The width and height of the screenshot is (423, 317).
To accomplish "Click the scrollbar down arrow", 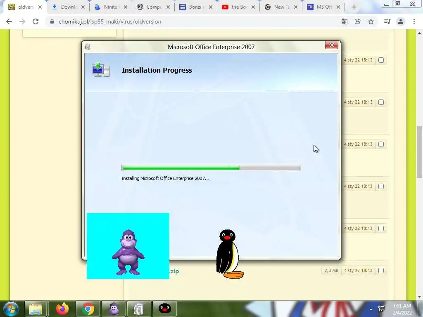I will (419, 297).
